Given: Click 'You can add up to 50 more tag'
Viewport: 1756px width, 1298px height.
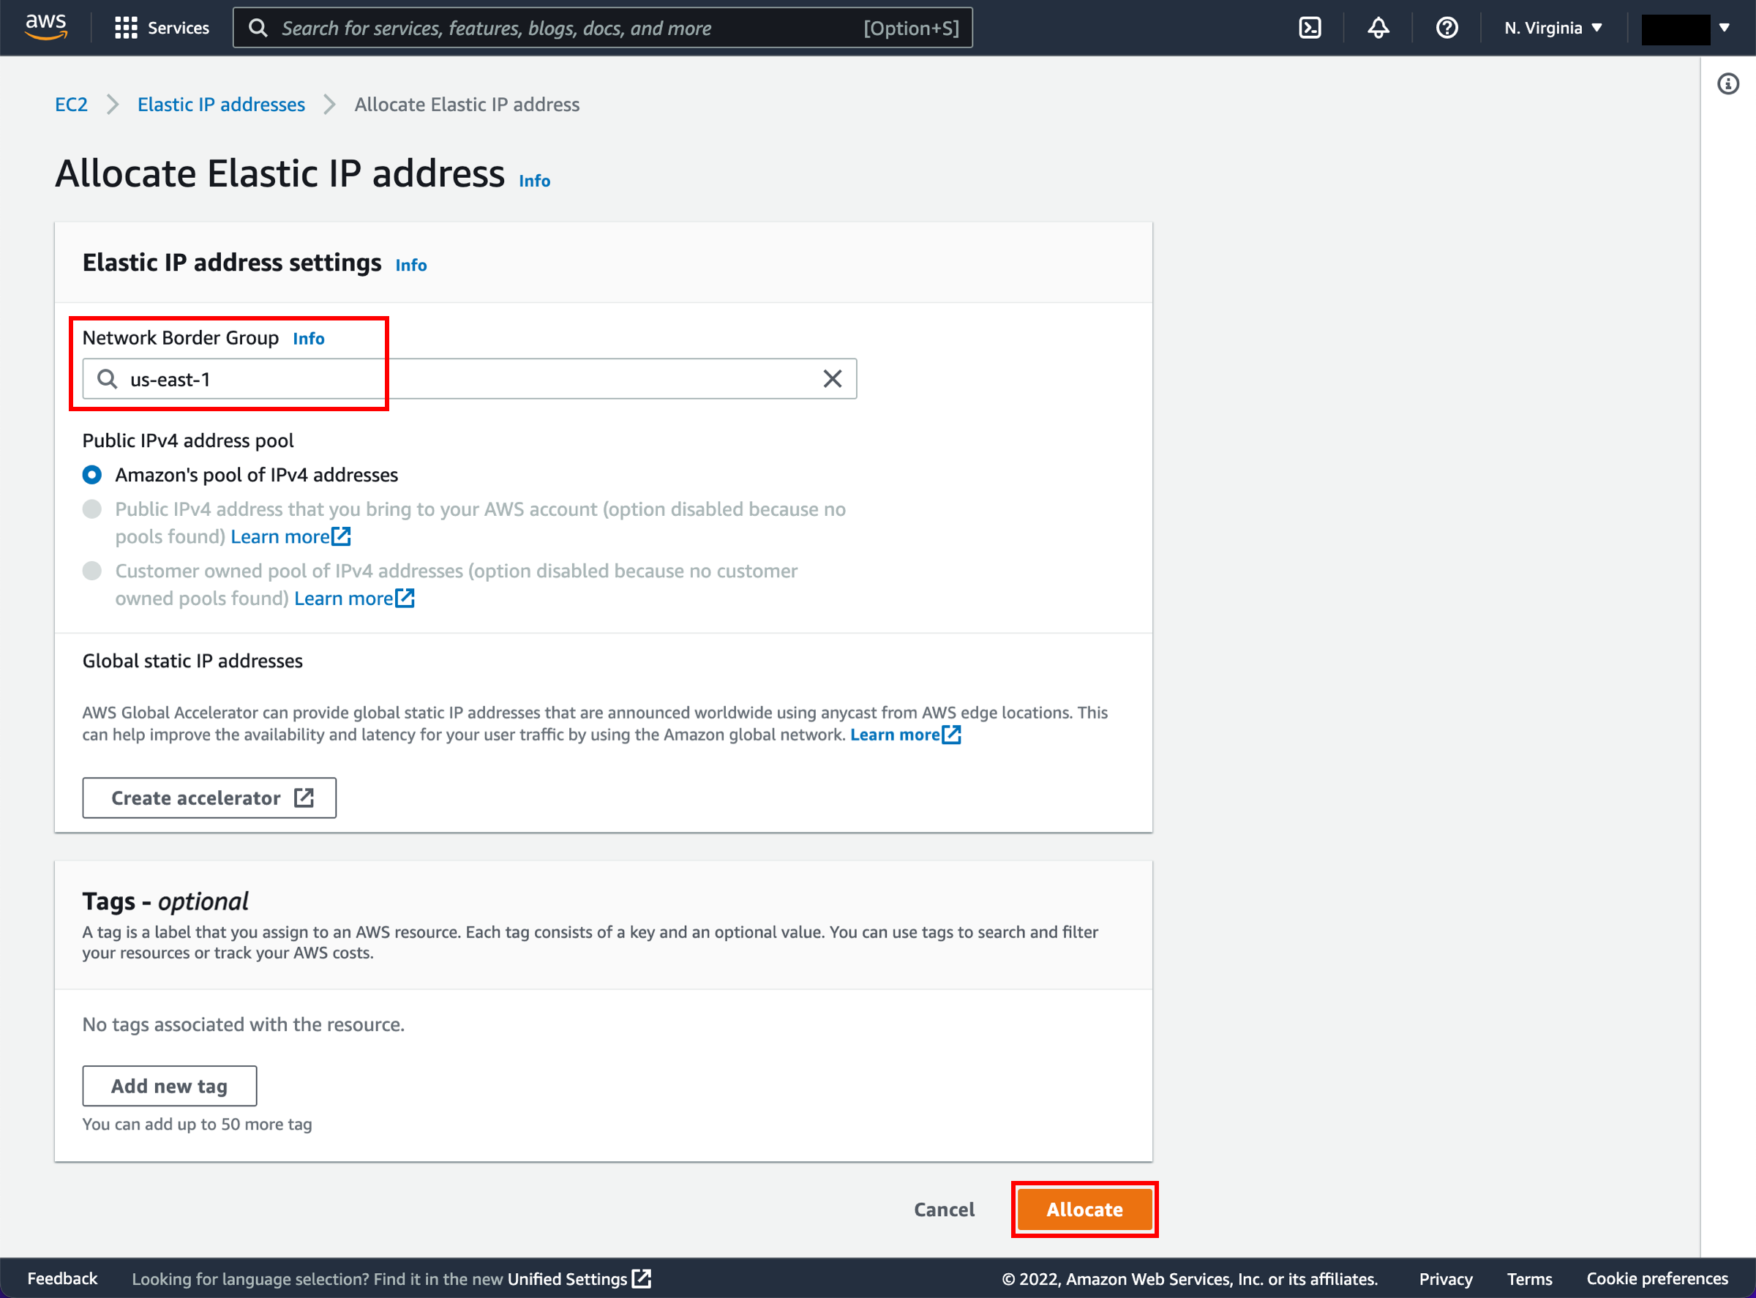Looking at the screenshot, I should (x=198, y=1125).
